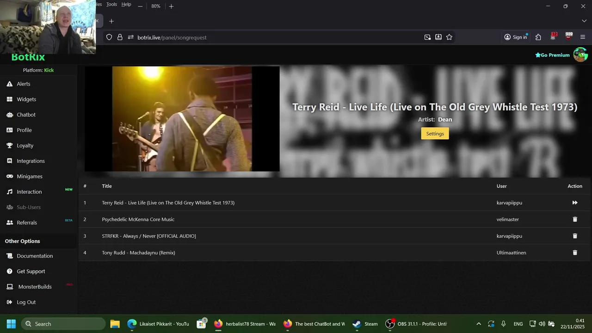The image size is (592, 333).
Task: Click the User column header
Action: [x=502, y=186]
